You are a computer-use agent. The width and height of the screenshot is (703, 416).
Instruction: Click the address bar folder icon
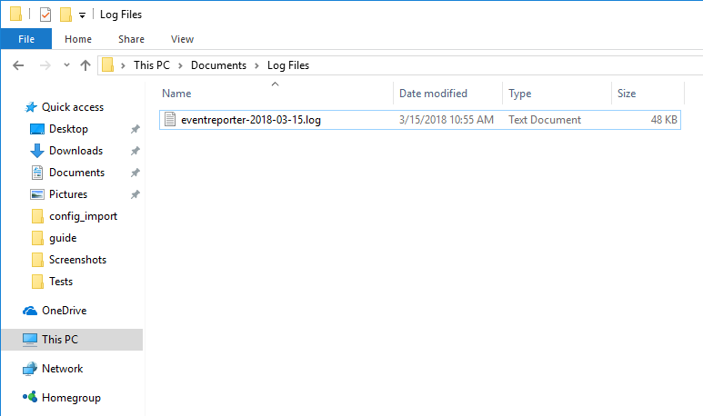[107, 64]
